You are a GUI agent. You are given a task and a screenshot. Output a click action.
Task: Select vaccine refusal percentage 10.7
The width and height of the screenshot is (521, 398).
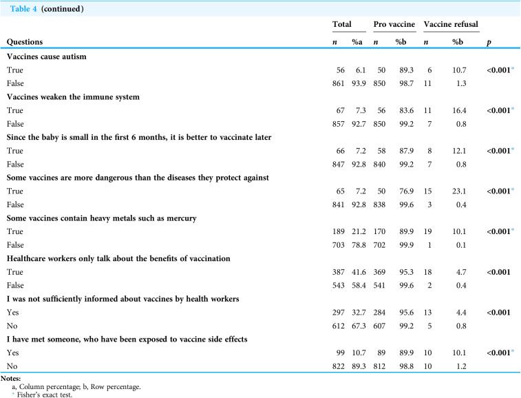pos(459,70)
